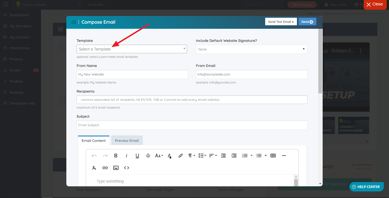Open the font color picker
Viewport: 389px width, 198px height.
tap(169, 156)
